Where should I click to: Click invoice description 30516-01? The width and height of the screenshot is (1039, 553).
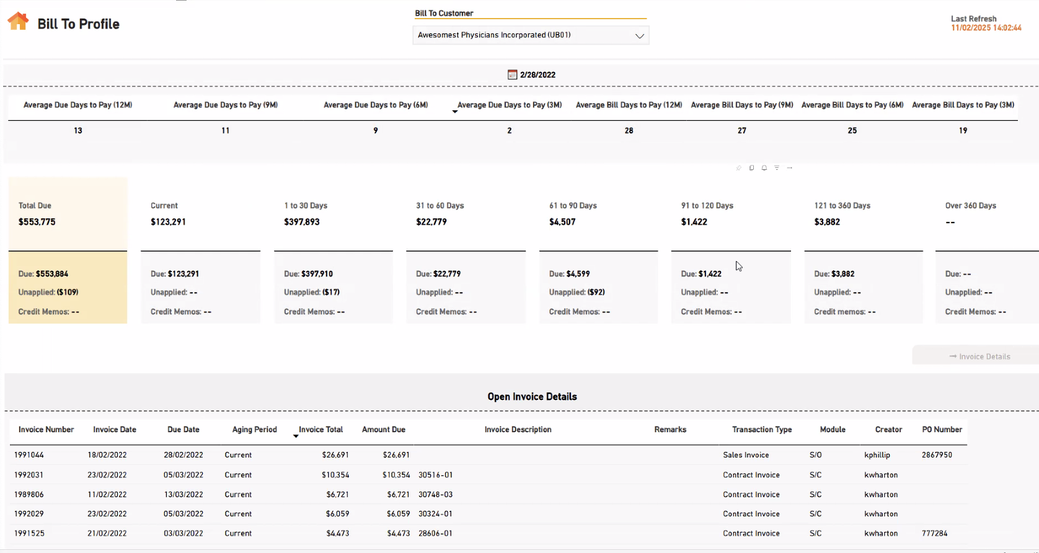tap(436, 475)
